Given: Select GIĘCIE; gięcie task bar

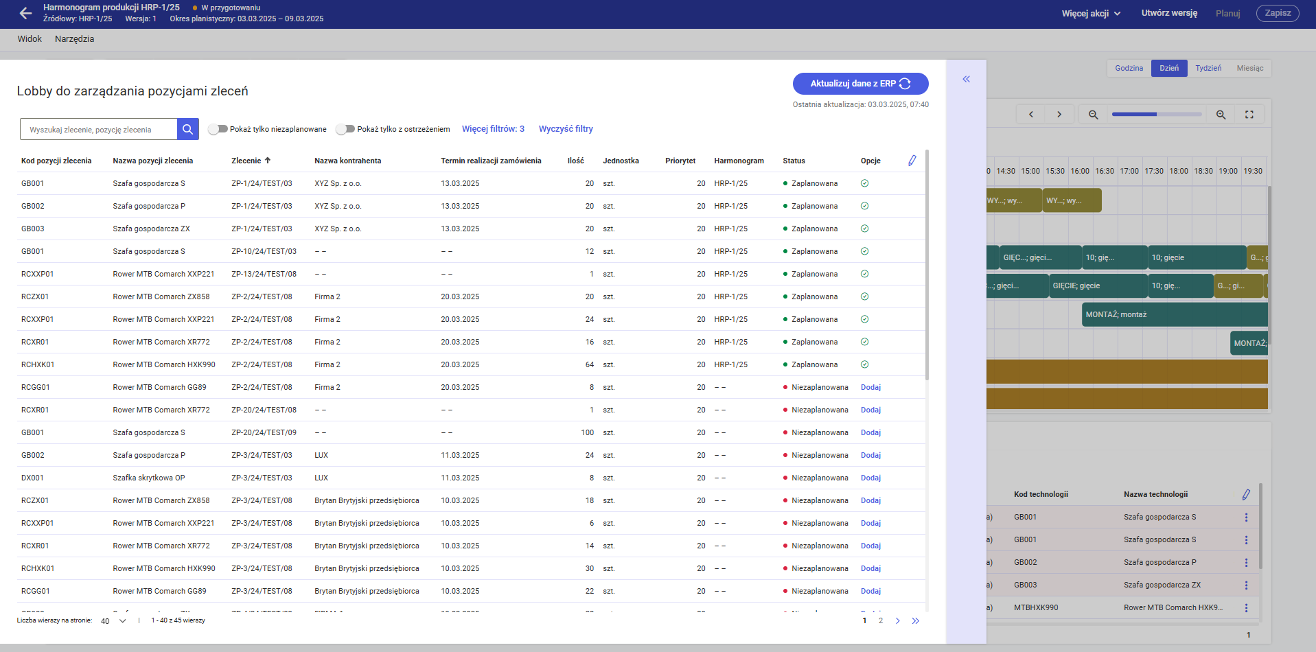Looking at the screenshot, I should [1098, 286].
